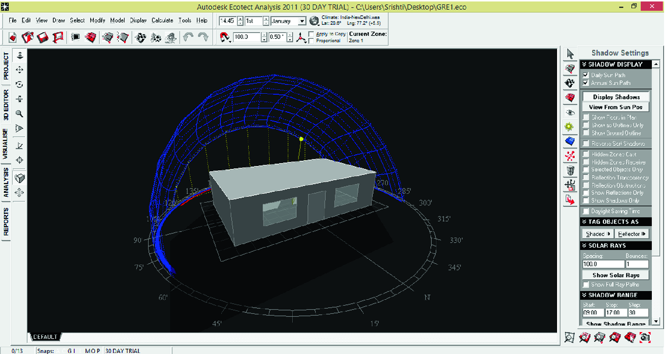666x354 pixels.
Task: Open the trash bin panel icon
Action: pos(570,171)
